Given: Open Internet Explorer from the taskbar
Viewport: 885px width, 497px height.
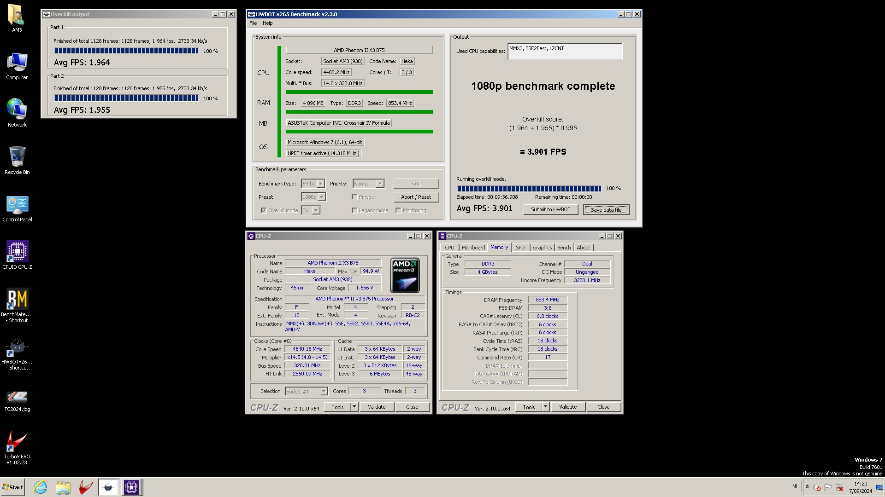Looking at the screenshot, I should [x=41, y=487].
